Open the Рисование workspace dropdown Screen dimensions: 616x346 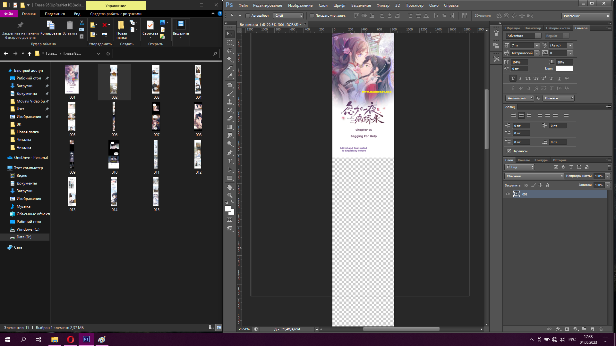pyautogui.click(x=586, y=16)
